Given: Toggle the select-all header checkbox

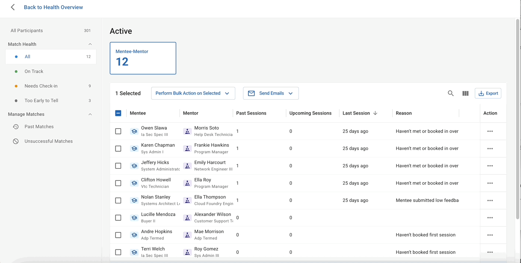Looking at the screenshot, I should 118,113.
